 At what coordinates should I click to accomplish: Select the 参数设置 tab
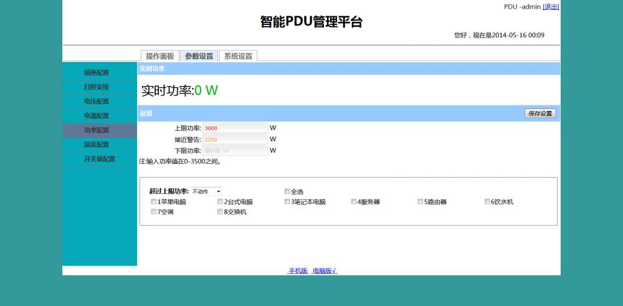[x=199, y=56]
